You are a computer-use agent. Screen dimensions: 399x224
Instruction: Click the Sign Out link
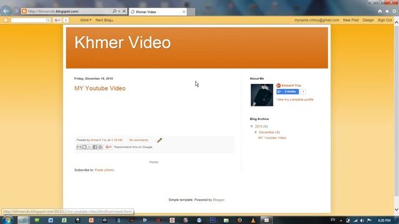coord(385,20)
